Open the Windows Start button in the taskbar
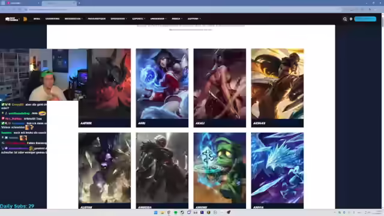 pyautogui.click(x=155, y=212)
